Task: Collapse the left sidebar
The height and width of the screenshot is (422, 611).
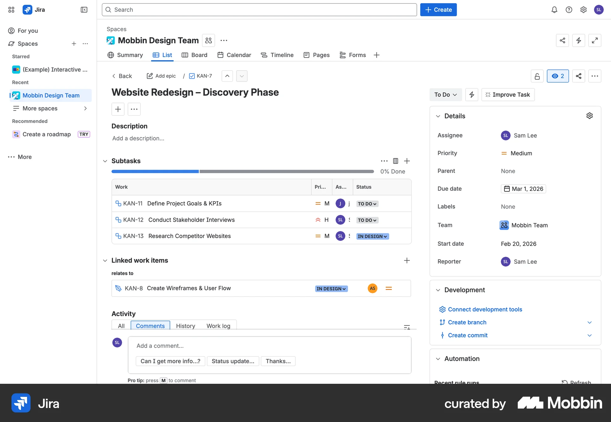Action: click(x=84, y=10)
